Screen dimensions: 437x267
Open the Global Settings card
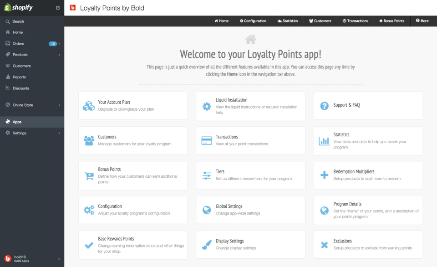[x=250, y=210]
